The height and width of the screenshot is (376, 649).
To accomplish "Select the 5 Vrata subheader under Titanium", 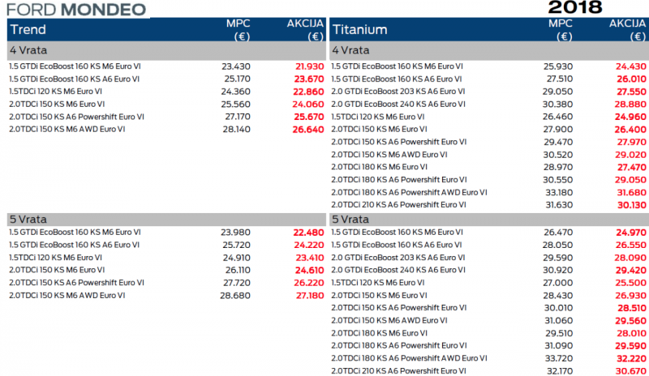I will pos(352,219).
